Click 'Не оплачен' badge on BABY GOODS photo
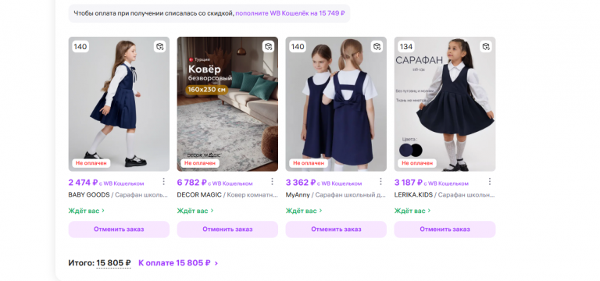This screenshot has width=600, height=281. (91, 163)
